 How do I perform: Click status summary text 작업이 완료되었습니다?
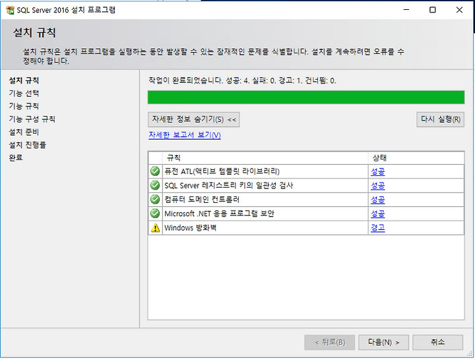pos(185,81)
